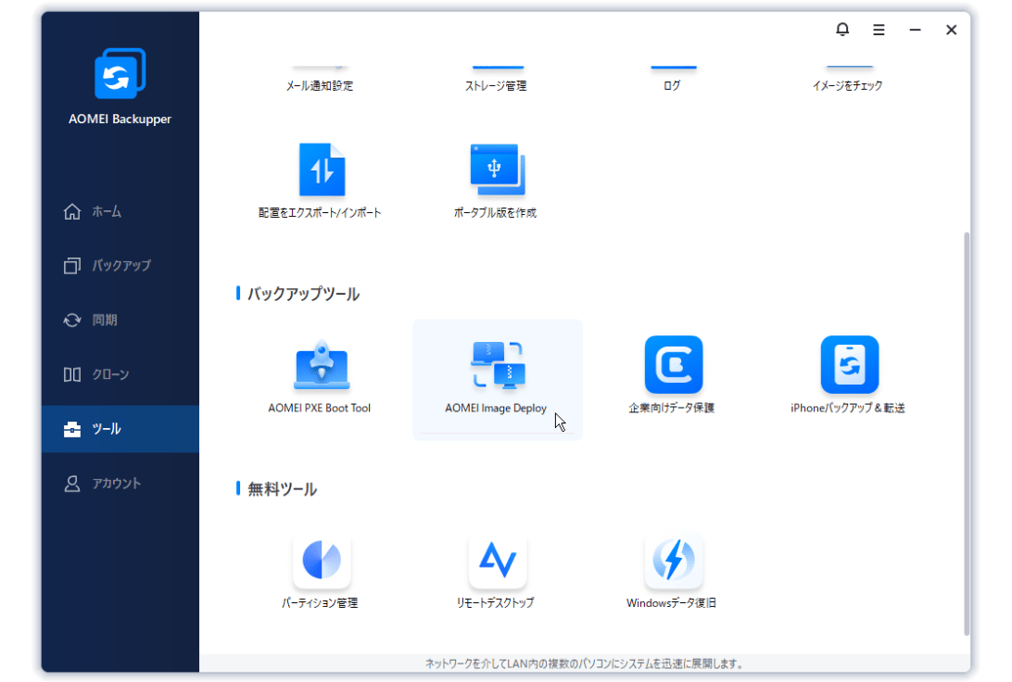Image resolution: width=1012 pixels, height=682 pixels.
Task: Open the バックアップ sidebar section
Action: coord(120,266)
